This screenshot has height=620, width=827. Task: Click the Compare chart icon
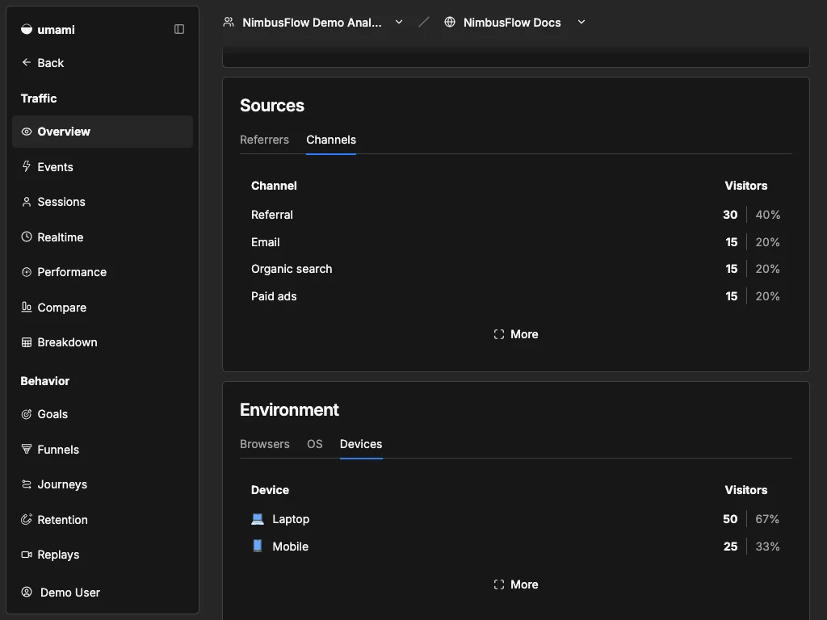pos(27,307)
